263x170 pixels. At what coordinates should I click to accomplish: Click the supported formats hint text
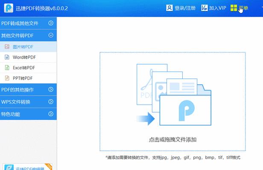tap(173, 158)
